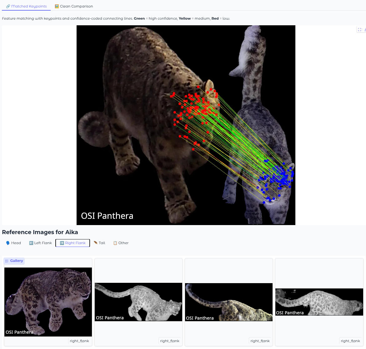Select the clipboard icon for Other category
This screenshot has width=366, height=349.
(115, 243)
